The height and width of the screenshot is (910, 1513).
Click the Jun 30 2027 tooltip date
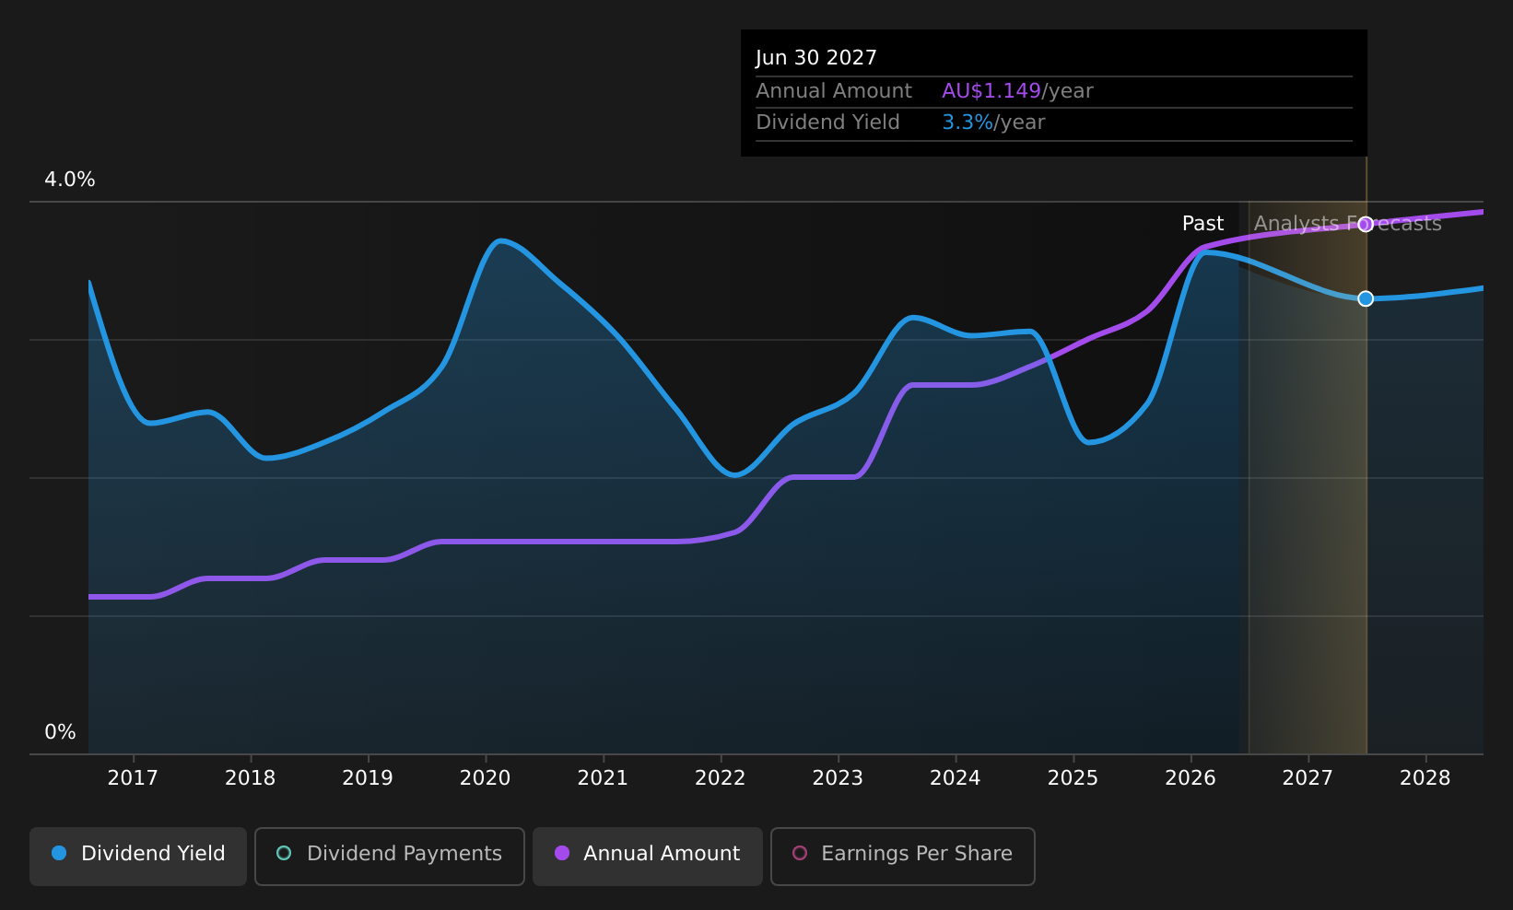click(816, 58)
